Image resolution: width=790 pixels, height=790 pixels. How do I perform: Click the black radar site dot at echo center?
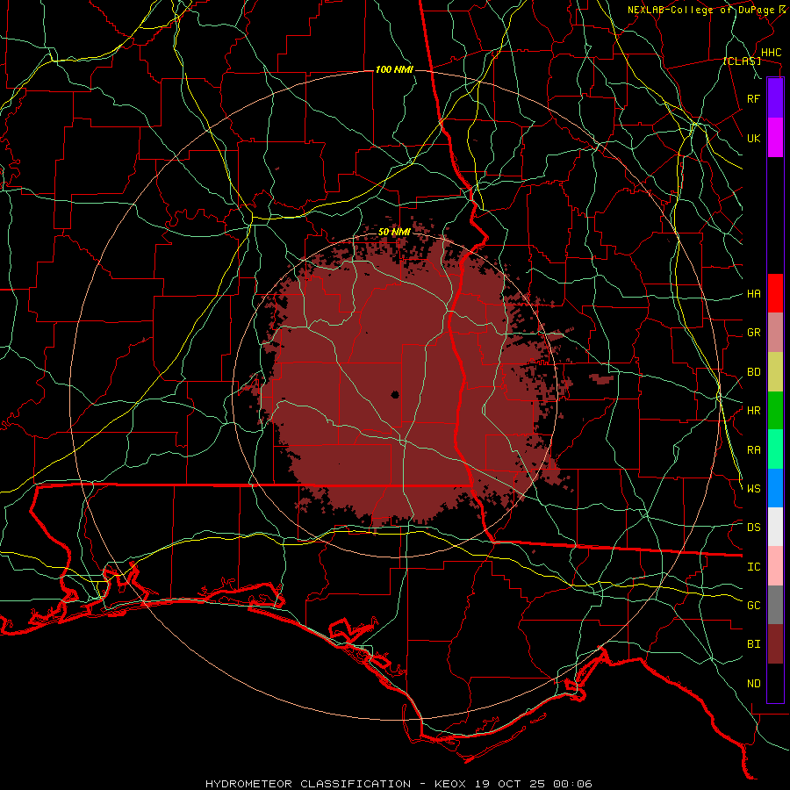click(395, 395)
